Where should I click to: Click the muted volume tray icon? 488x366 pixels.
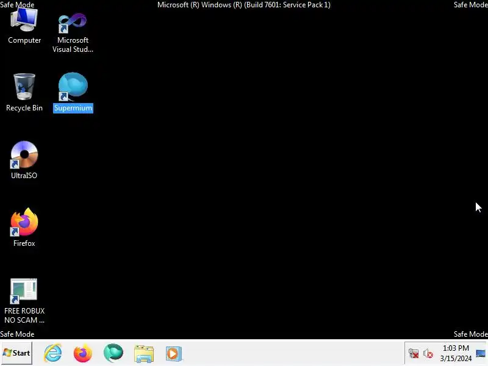428,354
